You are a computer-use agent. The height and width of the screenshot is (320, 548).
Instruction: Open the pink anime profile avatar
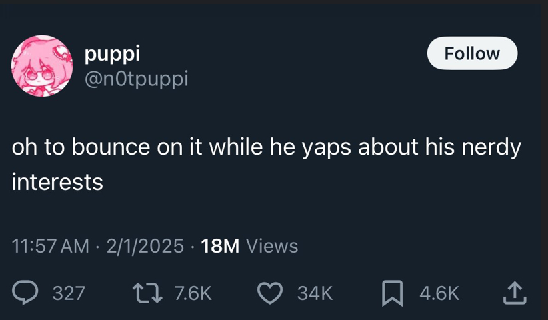[41, 66]
